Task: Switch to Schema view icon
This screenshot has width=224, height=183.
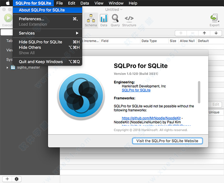Action: coord(91,18)
